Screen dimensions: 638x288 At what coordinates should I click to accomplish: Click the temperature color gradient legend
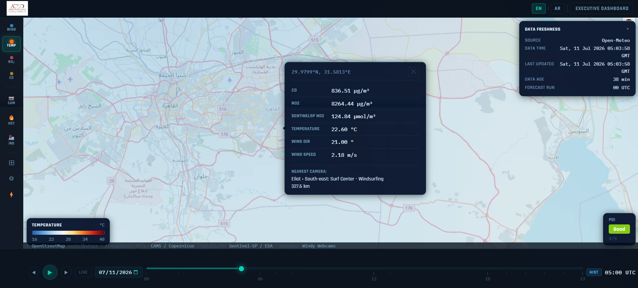(x=68, y=233)
